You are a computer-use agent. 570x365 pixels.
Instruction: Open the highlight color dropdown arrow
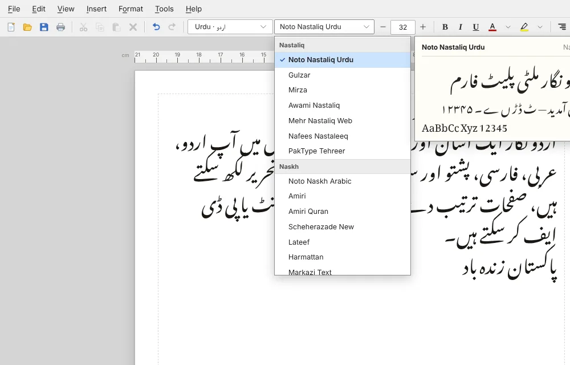coord(540,27)
